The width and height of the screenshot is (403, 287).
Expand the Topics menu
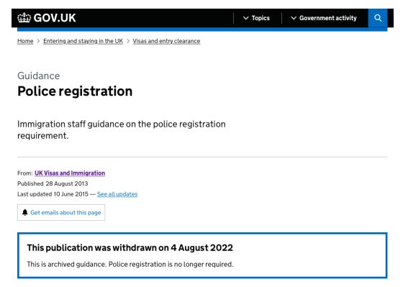pyautogui.click(x=256, y=18)
